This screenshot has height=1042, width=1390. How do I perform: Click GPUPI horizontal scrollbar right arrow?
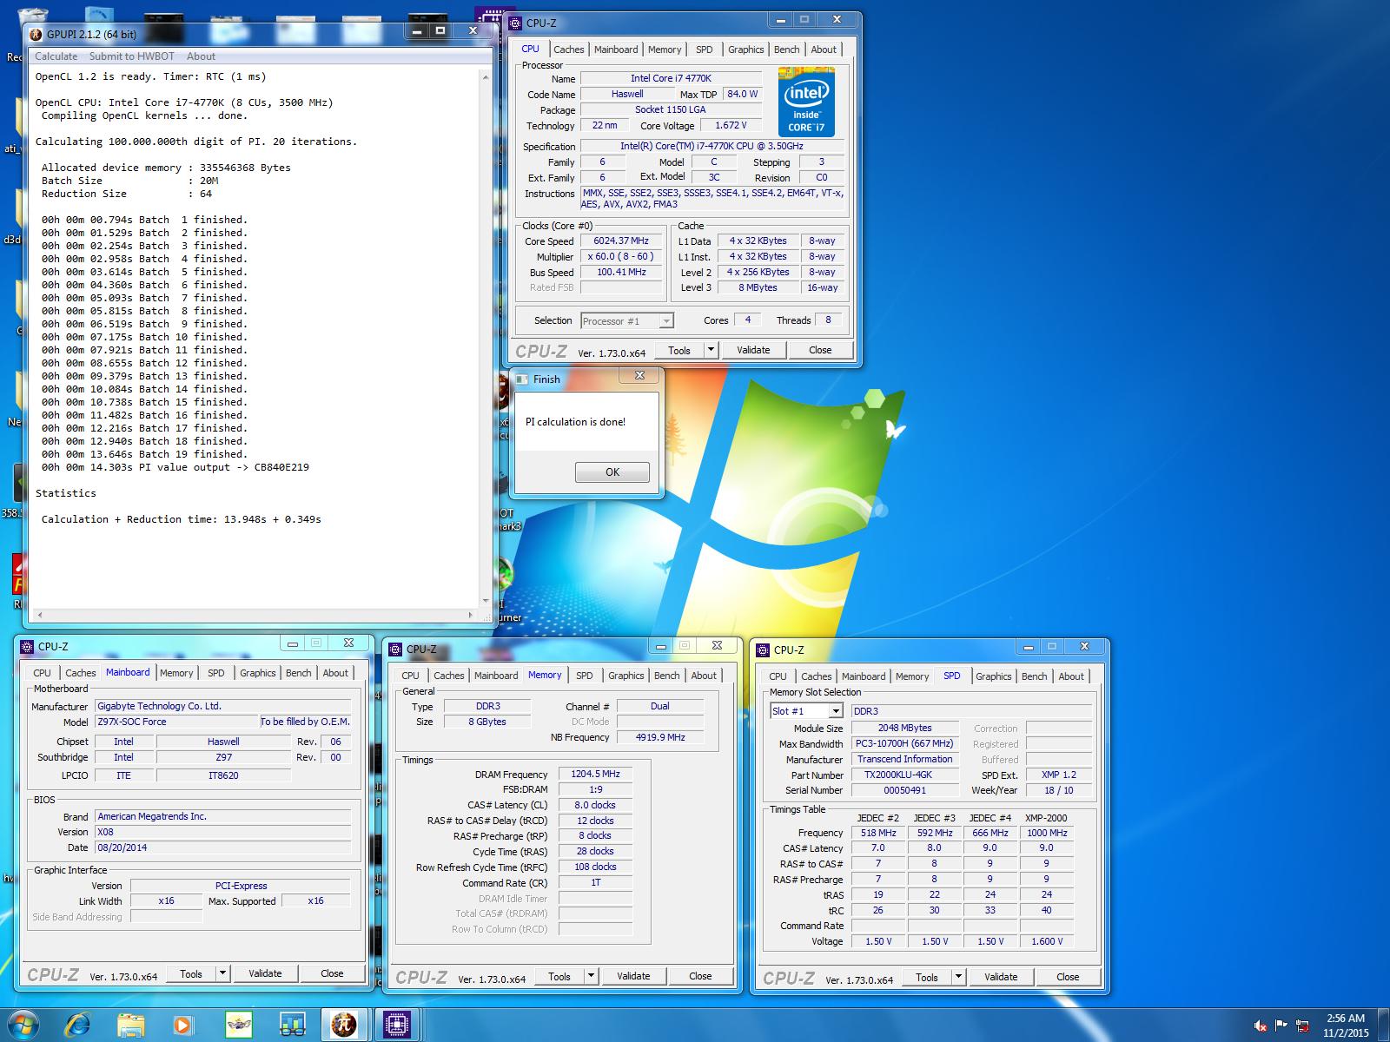point(472,615)
